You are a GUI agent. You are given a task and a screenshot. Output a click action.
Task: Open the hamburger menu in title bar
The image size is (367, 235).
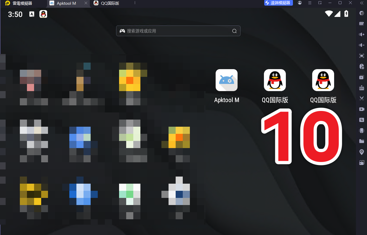[310, 3]
